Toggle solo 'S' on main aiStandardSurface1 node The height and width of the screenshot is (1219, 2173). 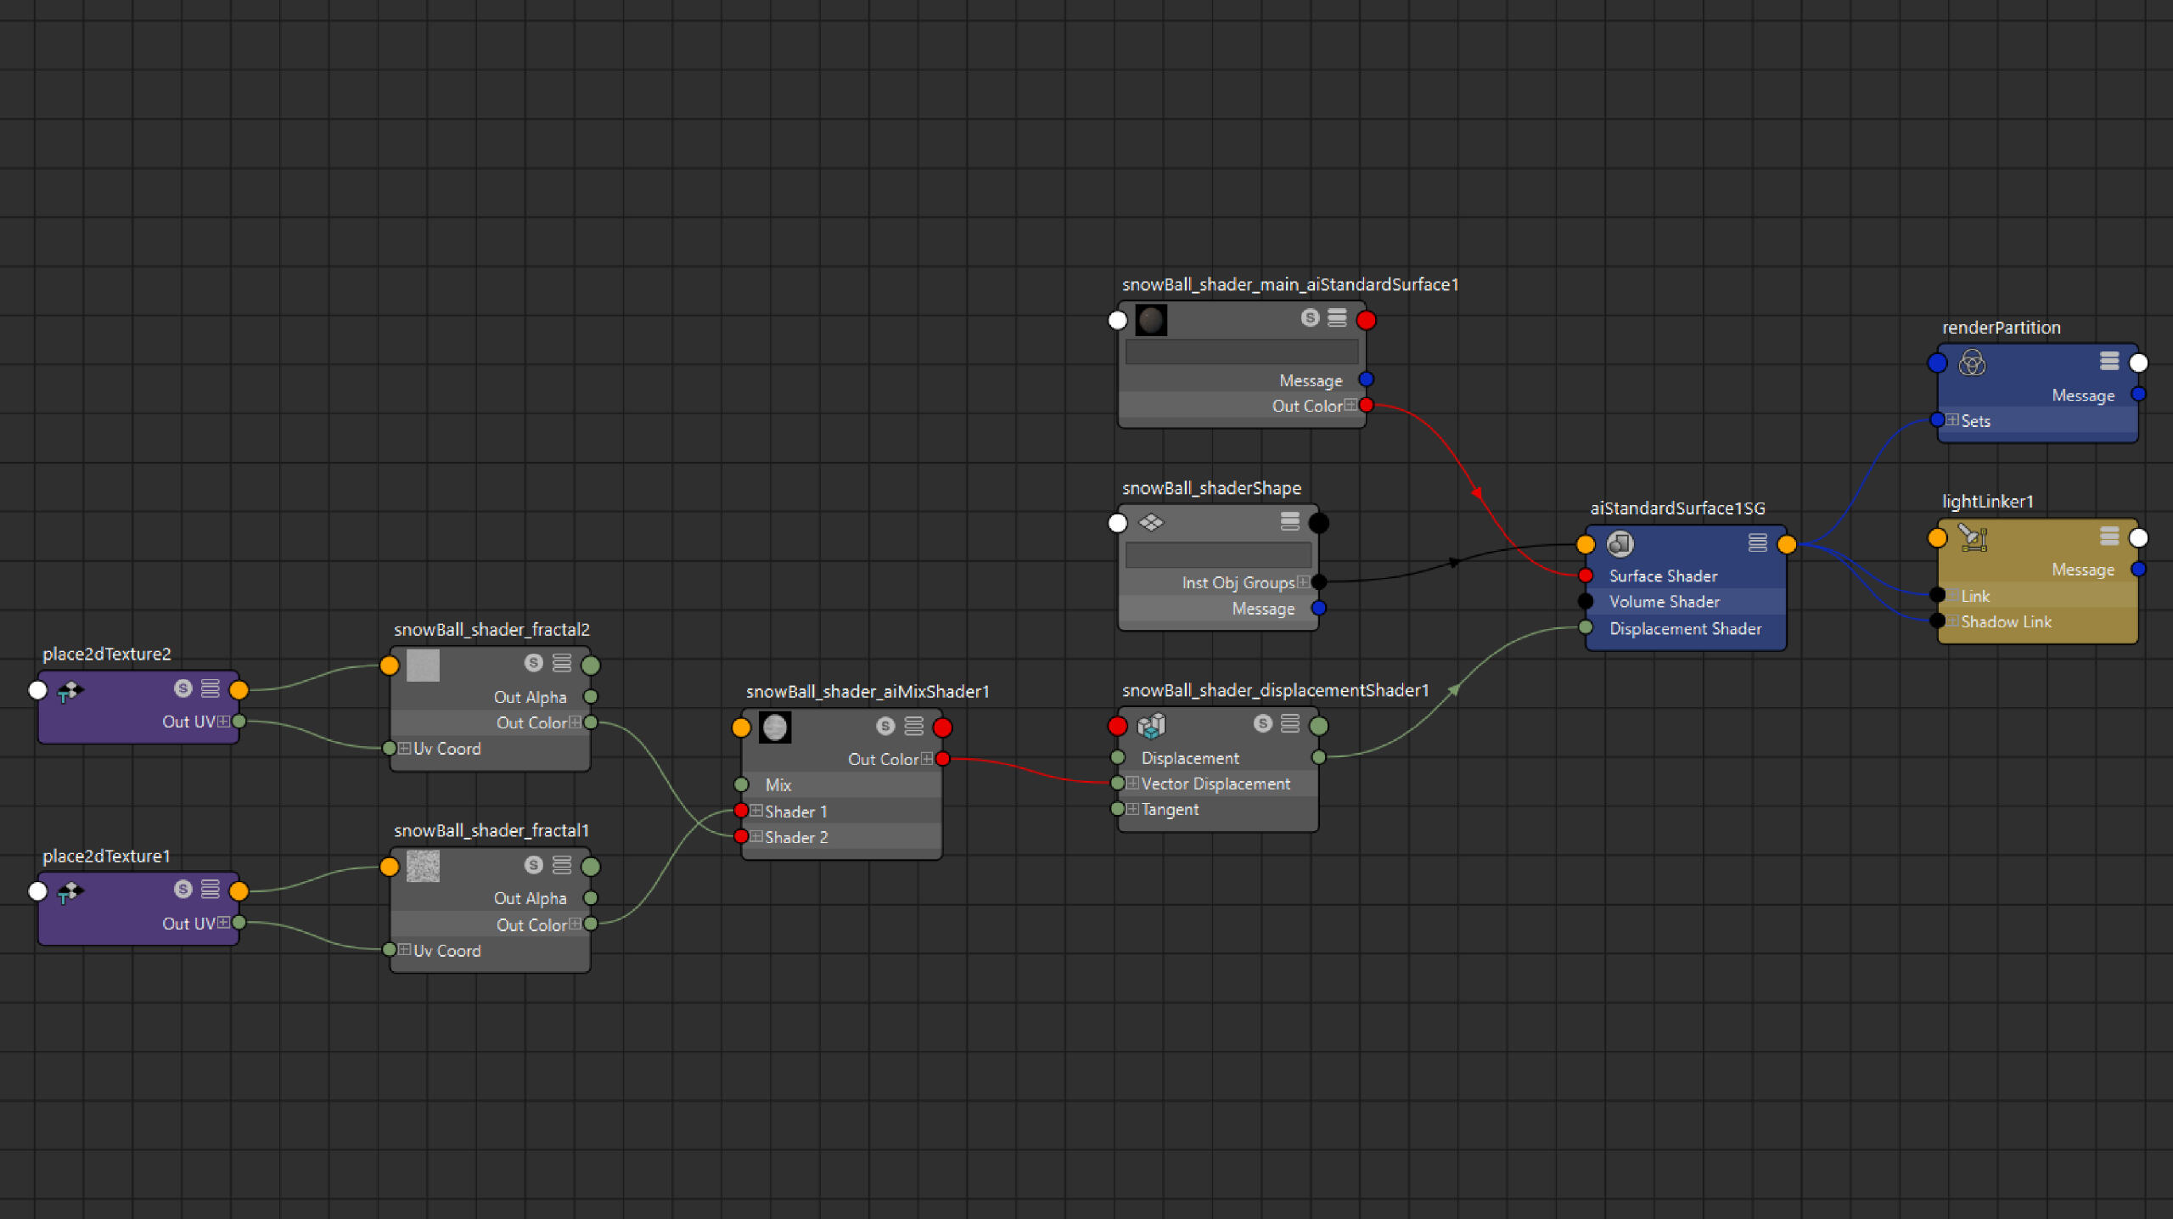(1310, 317)
